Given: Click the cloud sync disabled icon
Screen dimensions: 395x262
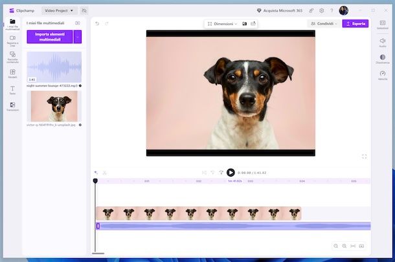Looking at the screenshot, I should pos(84,10).
